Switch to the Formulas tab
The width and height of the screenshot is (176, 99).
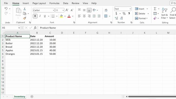tap(54, 3)
